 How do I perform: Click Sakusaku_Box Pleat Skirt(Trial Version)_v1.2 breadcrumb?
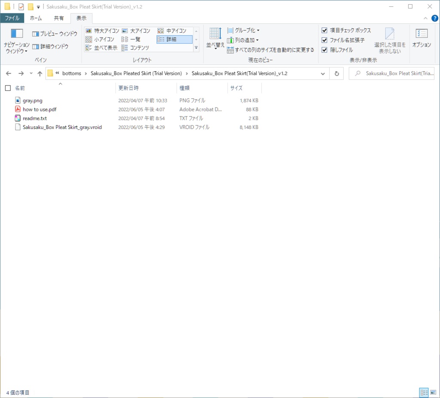point(239,73)
